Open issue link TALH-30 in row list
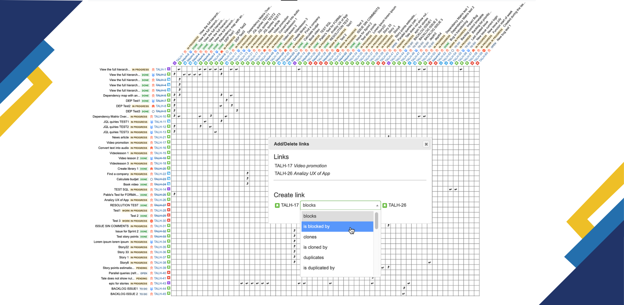The image size is (624, 305). [x=160, y=221]
